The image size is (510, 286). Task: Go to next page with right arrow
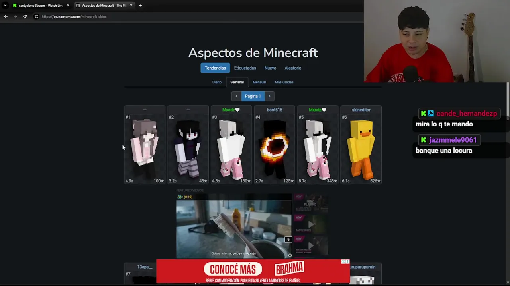click(x=269, y=96)
